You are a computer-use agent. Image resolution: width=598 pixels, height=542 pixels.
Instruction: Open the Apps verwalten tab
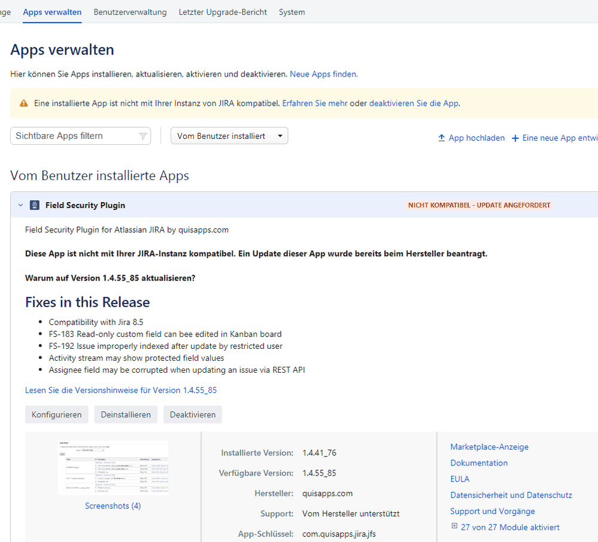tap(52, 12)
